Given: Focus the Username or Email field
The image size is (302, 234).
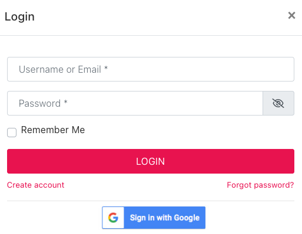Looking at the screenshot, I should pyautogui.click(x=151, y=69).
